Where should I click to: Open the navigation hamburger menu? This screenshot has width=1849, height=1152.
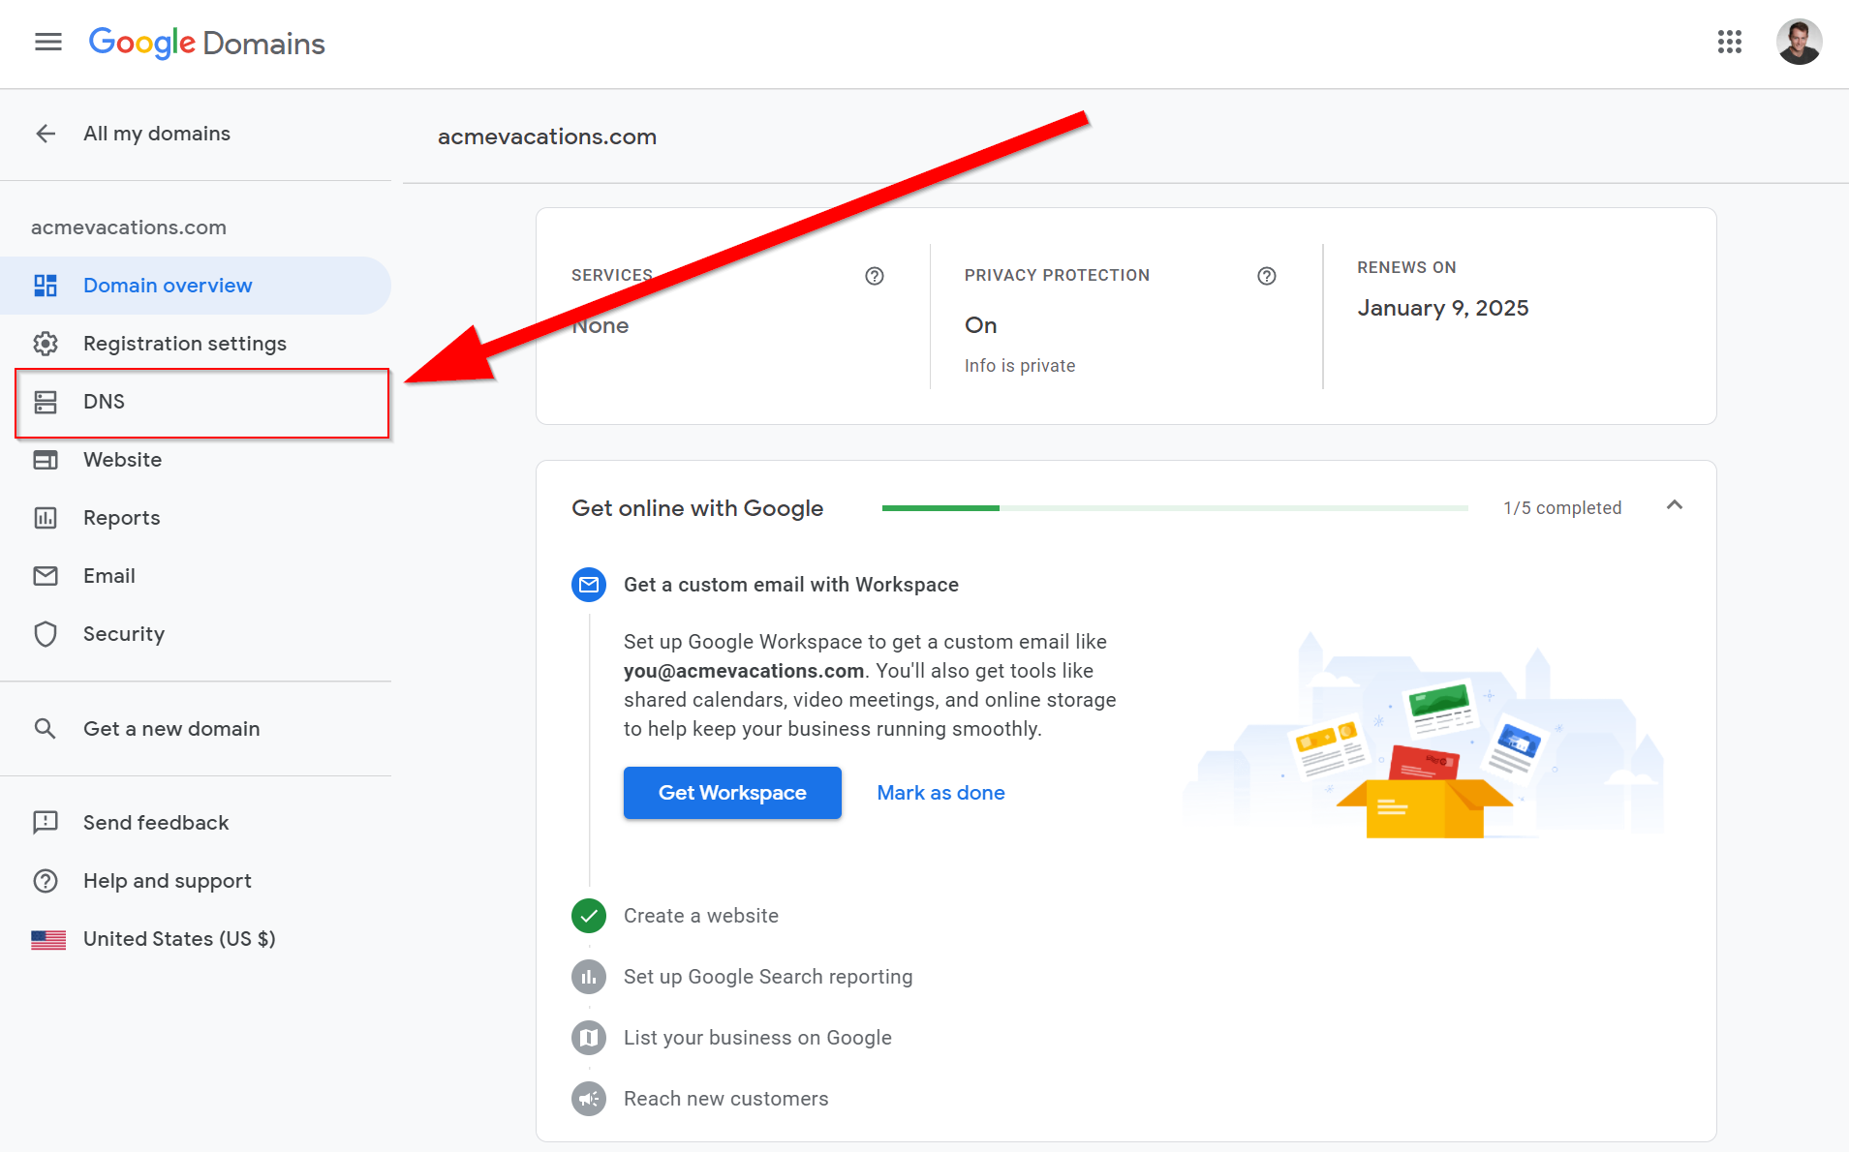[47, 42]
